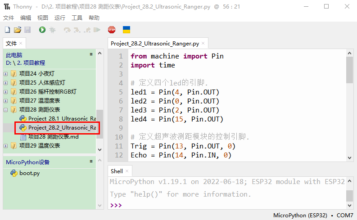
Task: Collapse the 项目28 测距仪表 folder
Action: click(6, 109)
